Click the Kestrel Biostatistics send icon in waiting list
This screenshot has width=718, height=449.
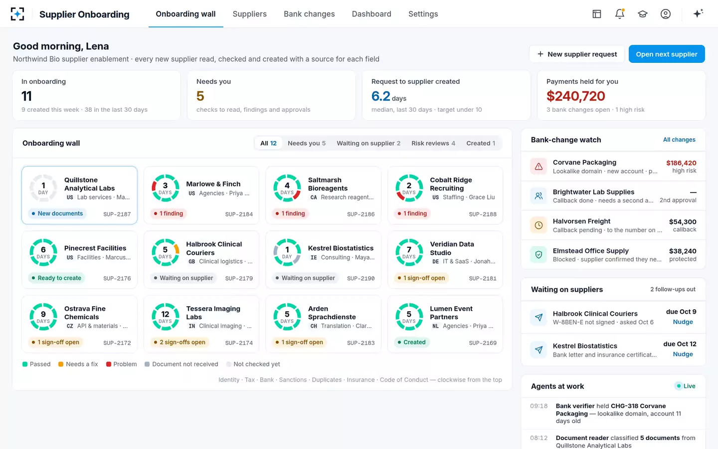click(x=539, y=350)
